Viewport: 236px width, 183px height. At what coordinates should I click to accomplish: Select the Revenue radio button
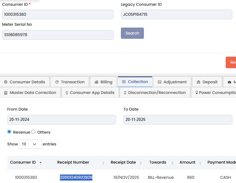(x=9, y=132)
